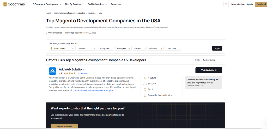Viewport: 267px width, 129px height.
Task: Click Write a Review
Action: (238, 4)
